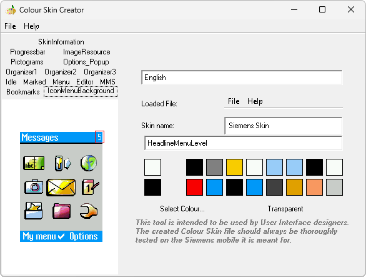Open the Help menu in the menu bar
This screenshot has width=366, height=277.
(x=31, y=26)
